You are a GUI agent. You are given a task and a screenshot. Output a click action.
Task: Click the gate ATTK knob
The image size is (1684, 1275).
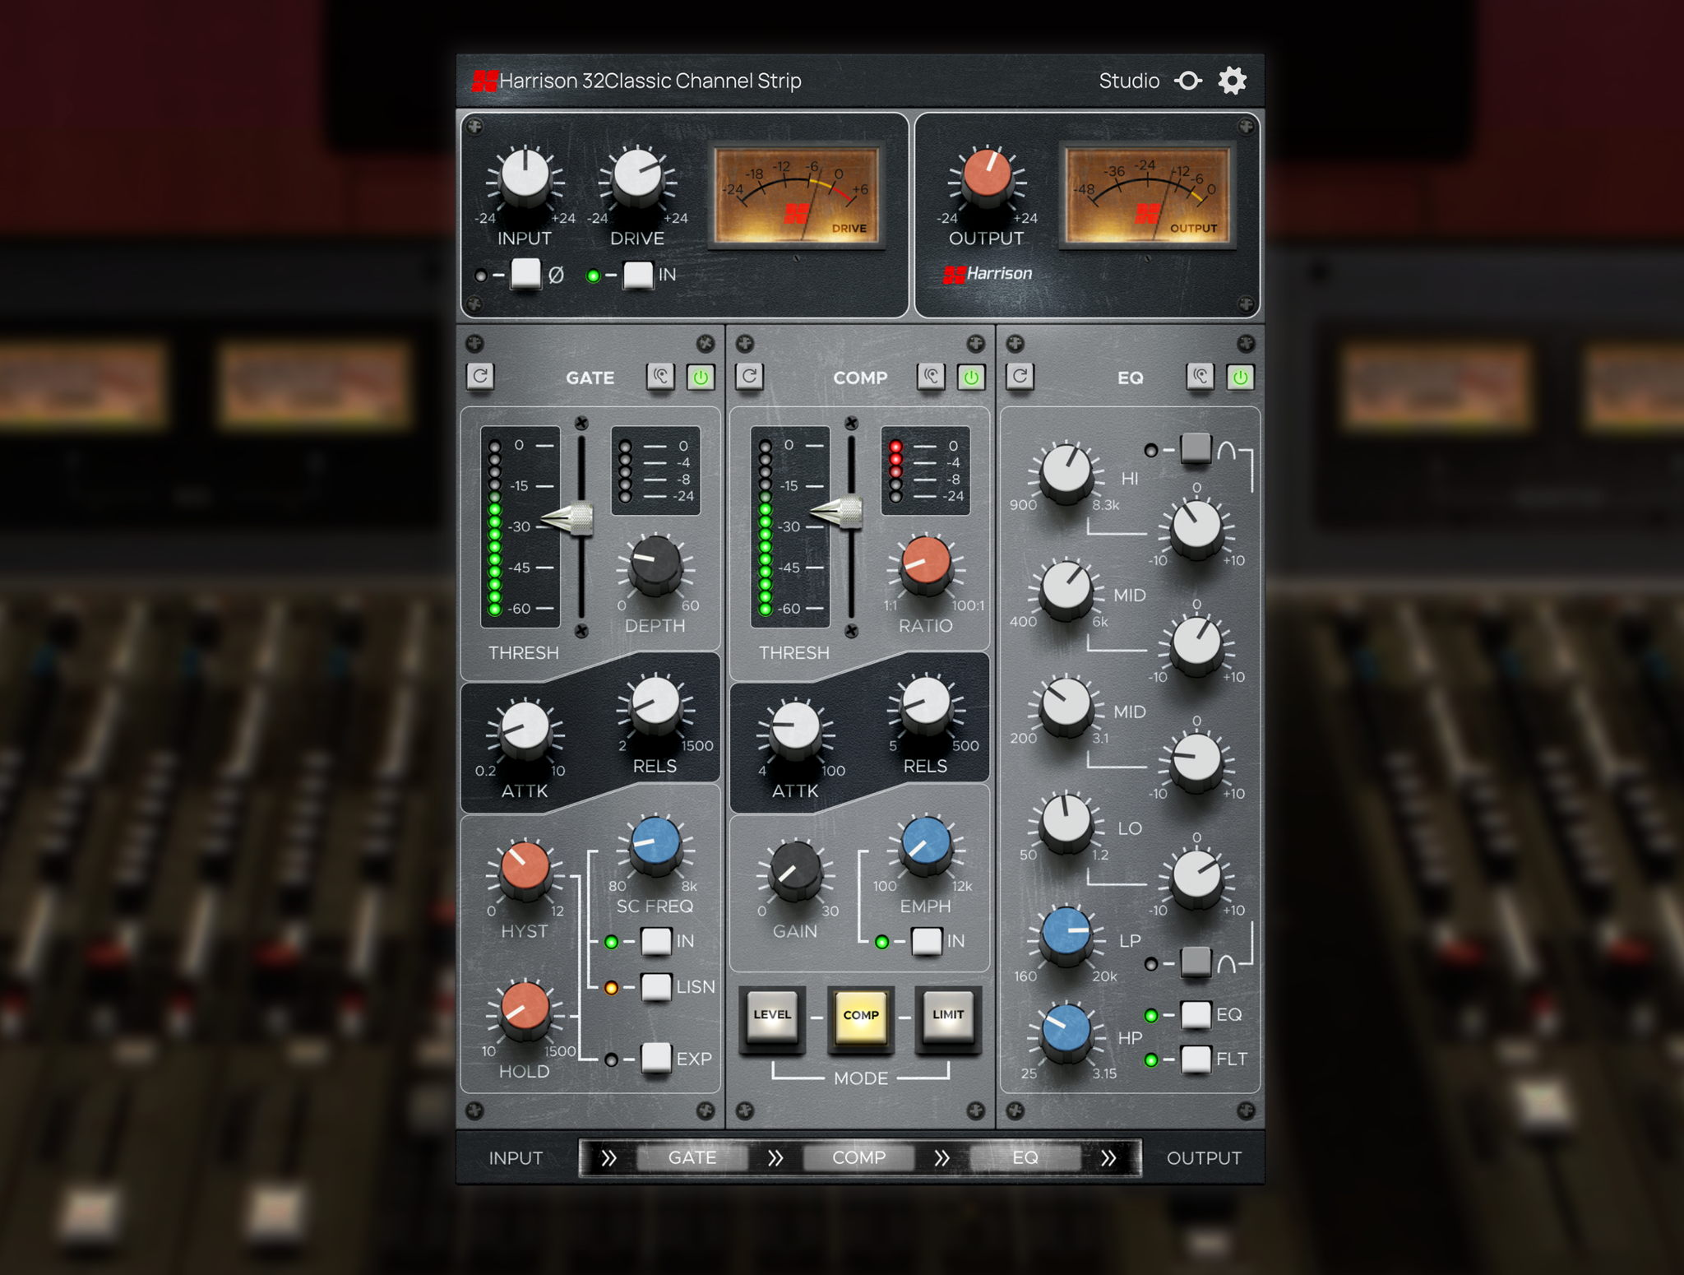525,729
